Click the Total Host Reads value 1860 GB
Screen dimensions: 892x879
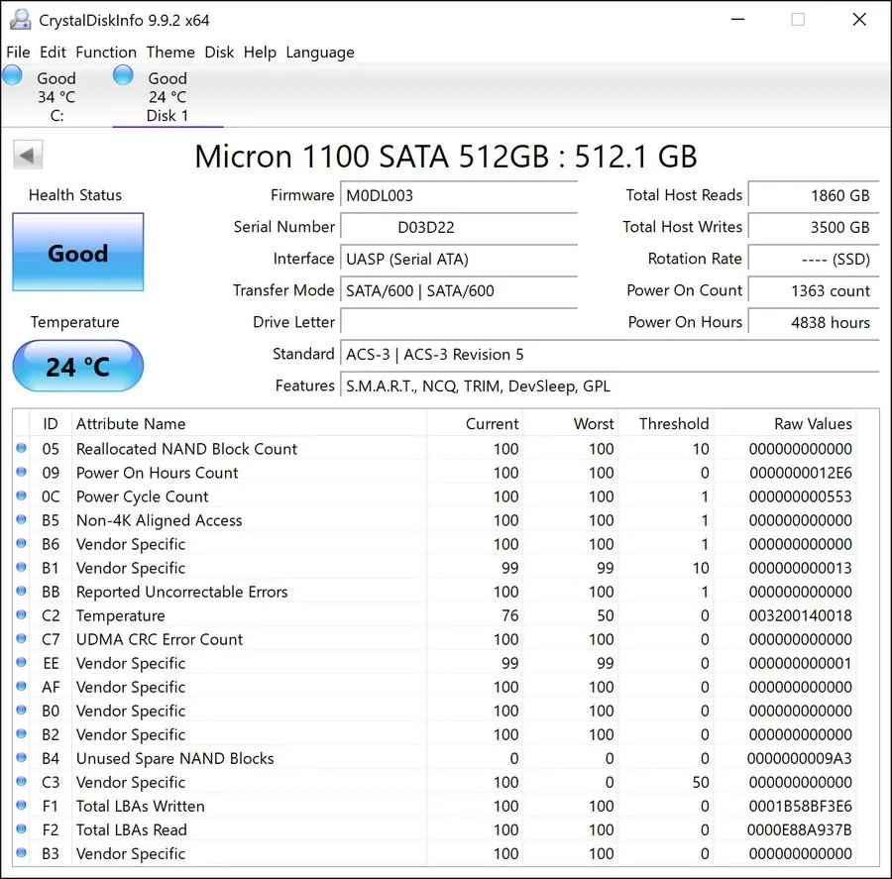(814, 195)
